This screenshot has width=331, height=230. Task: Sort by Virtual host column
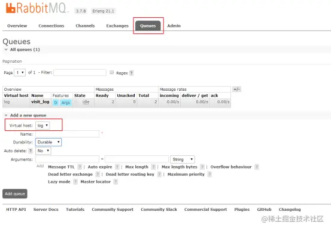(x=16, y=96)
